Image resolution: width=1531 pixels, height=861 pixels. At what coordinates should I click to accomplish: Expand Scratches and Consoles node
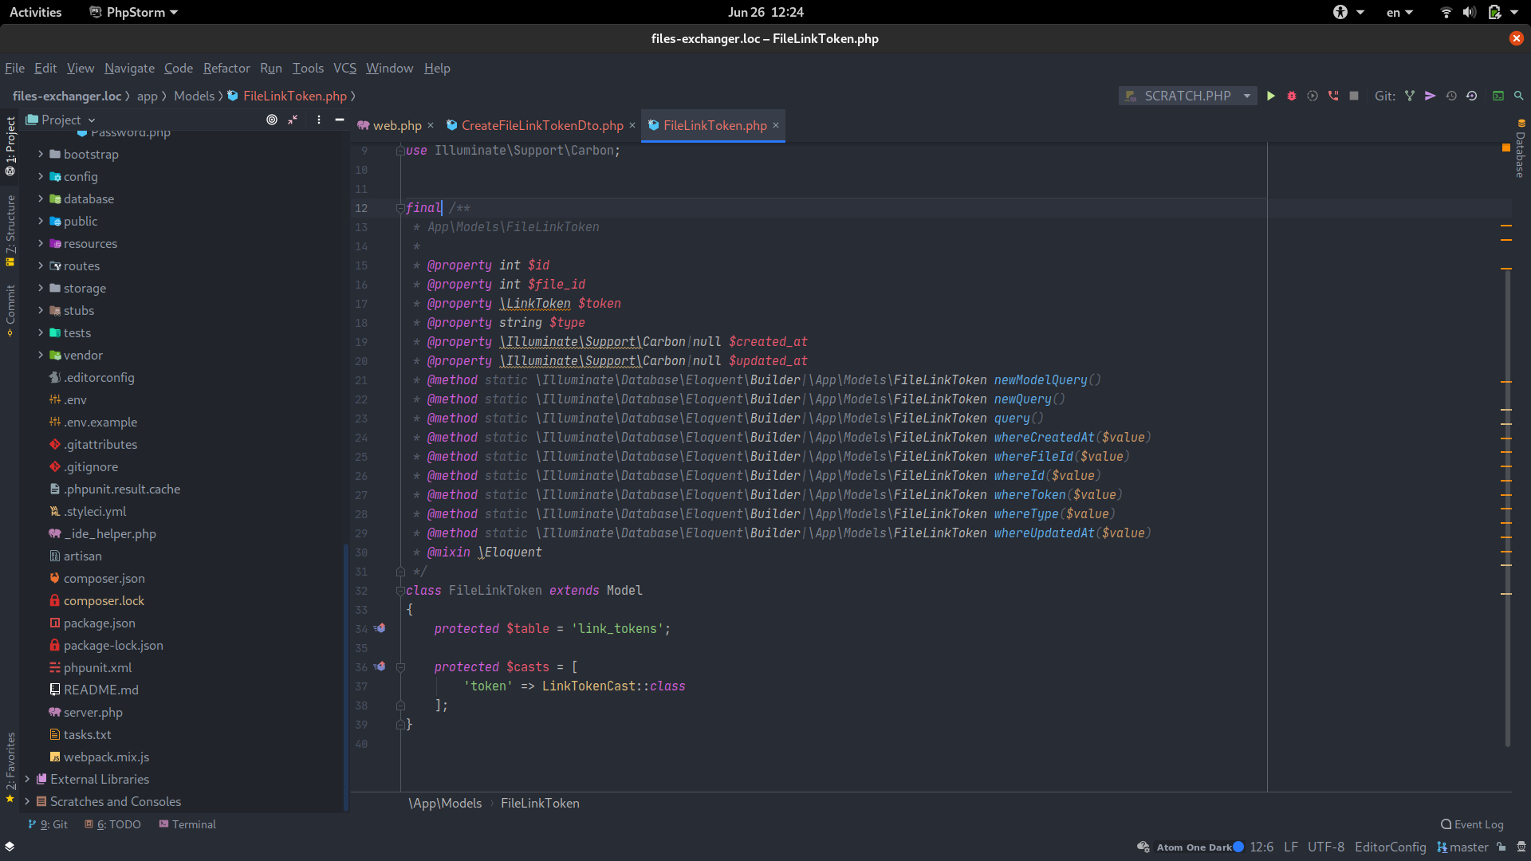(x=27, y=801)
